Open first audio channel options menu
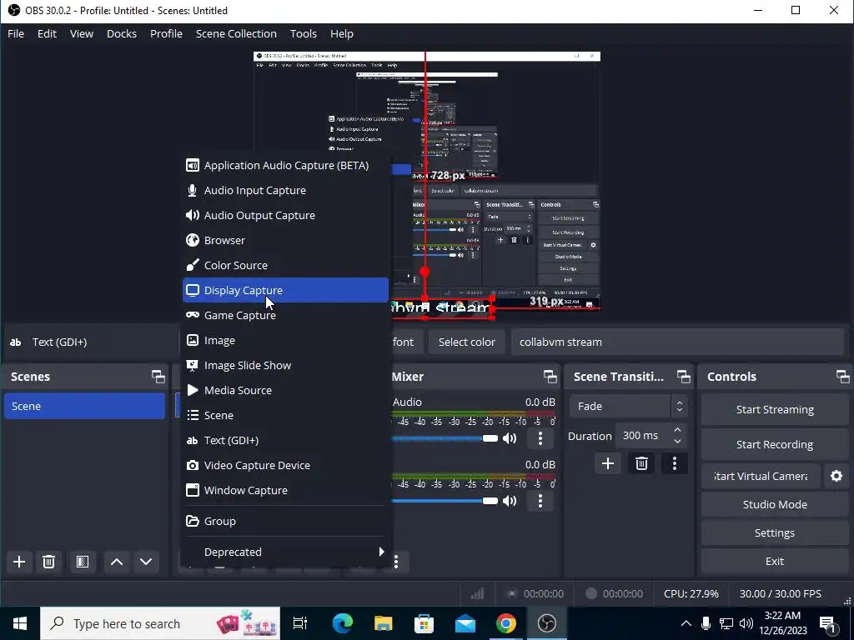 pyautogui.click(x=540, y=438)
